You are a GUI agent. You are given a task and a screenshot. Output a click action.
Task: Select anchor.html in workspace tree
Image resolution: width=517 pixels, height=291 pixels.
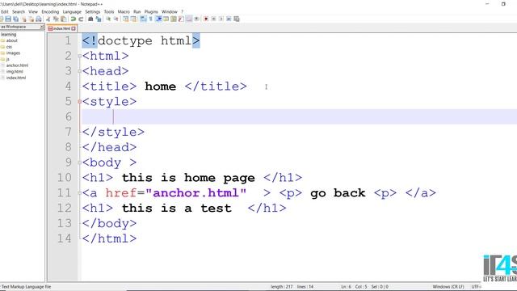[x=17, y=65]
